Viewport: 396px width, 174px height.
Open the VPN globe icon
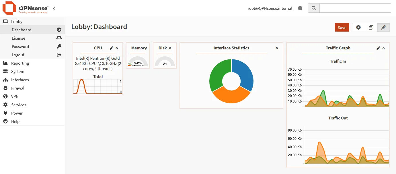click(6, 96)
